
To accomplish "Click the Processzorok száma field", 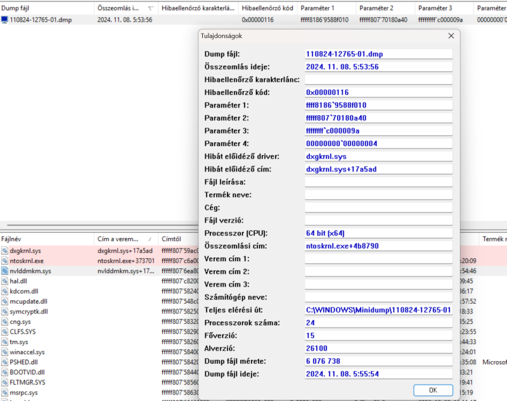I will point(378,323).
